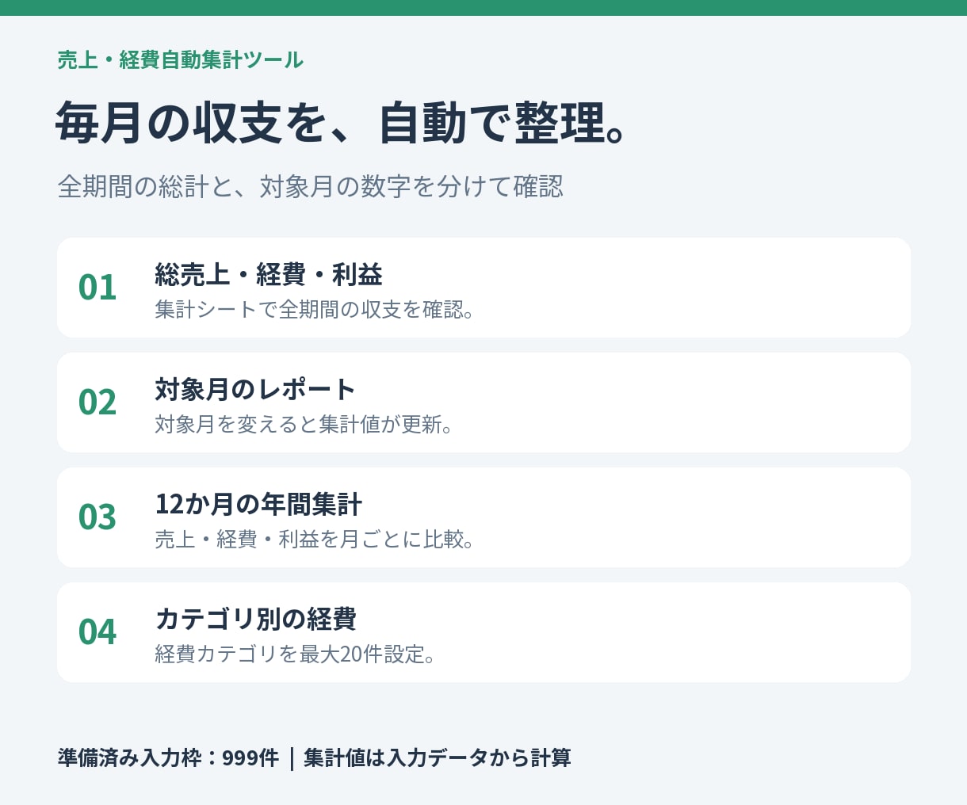Click the card title 総売上・経費・利益
Viewport: 967px width, 805px height.
click(x=269, y=275)
